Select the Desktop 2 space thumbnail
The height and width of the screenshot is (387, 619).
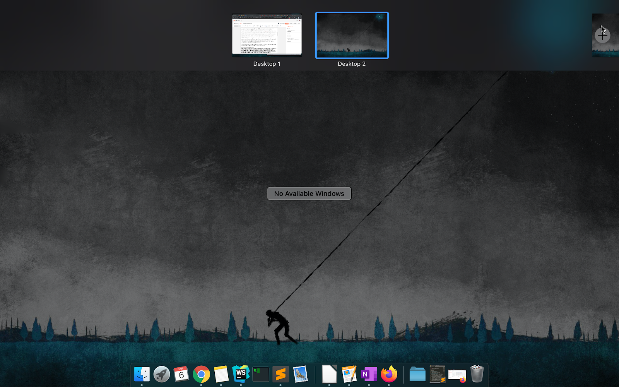352,35
